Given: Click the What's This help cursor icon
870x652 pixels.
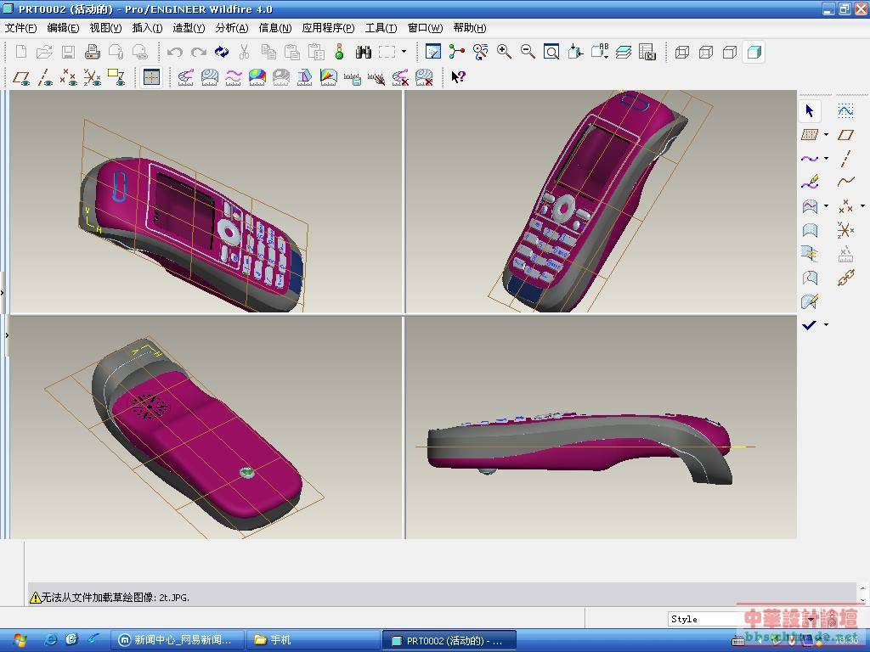Looking at the screenshot, I should click(x=458, y=77).
